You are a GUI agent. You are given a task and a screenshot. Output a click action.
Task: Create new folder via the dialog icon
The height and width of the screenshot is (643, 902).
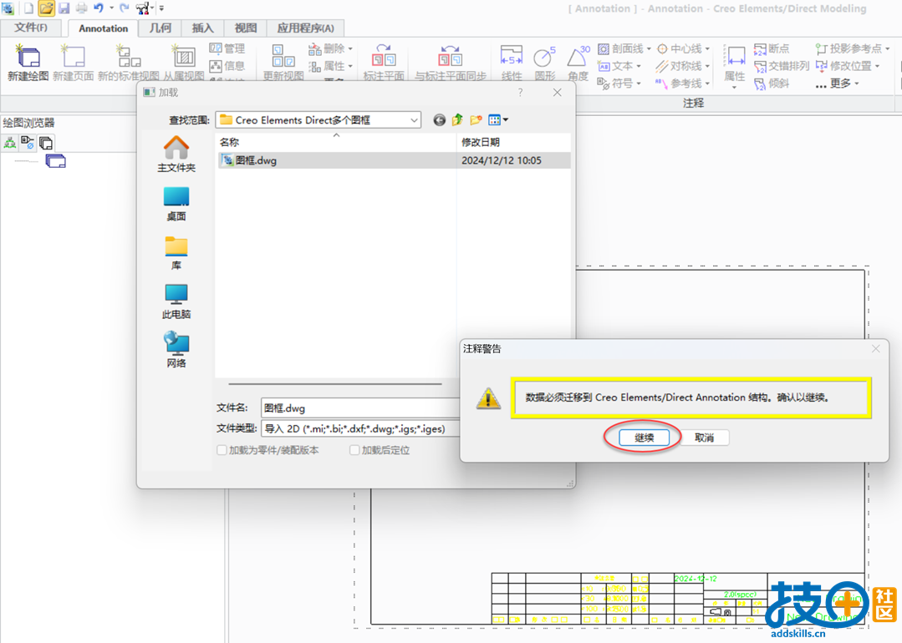pos(476,119)
